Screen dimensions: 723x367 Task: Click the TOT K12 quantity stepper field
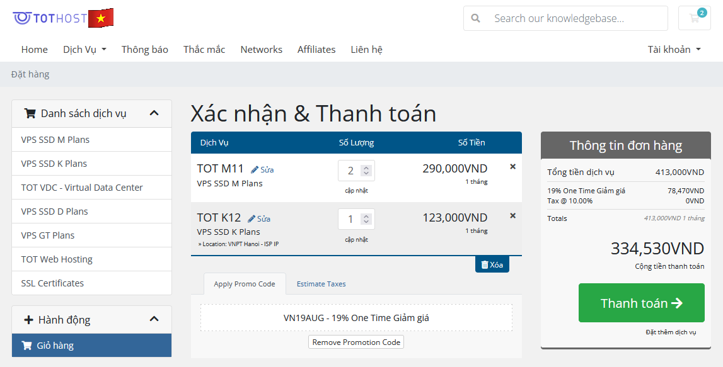point(356,219)
